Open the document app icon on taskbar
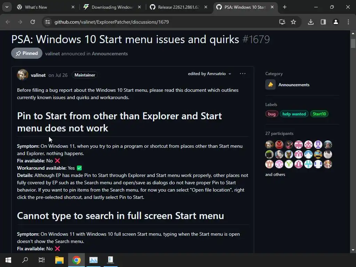 pyautogui.click(x=111, y=260)
